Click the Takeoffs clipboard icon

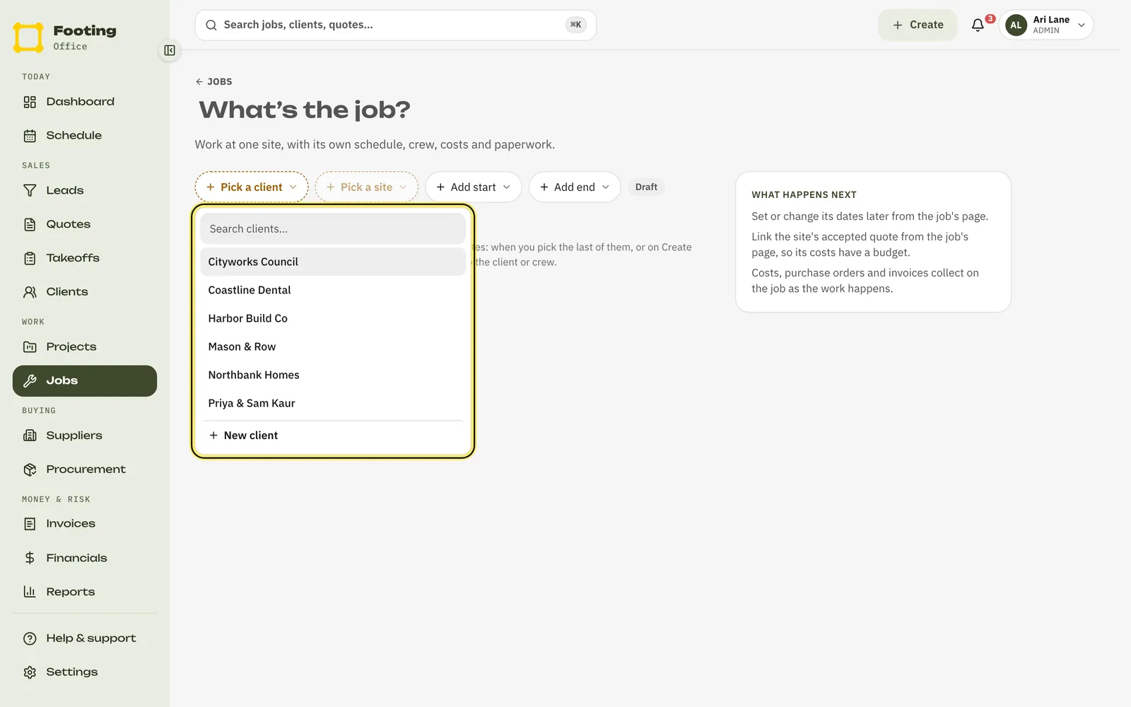pyautogui.click(x=30, y=258)
